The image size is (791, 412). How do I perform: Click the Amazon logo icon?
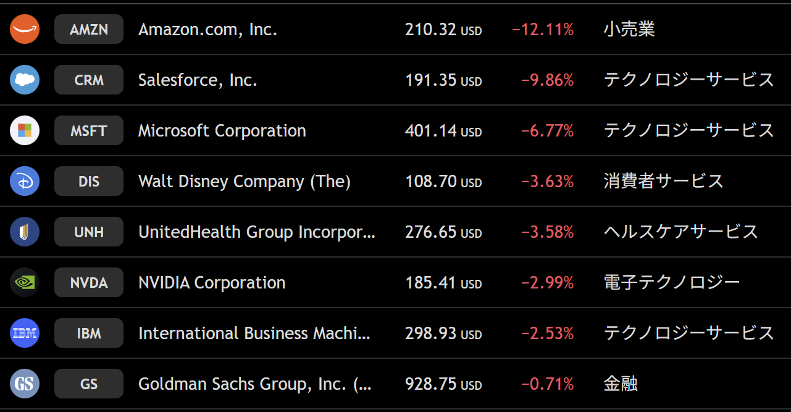pyautogui.click(x=25, y=29)
